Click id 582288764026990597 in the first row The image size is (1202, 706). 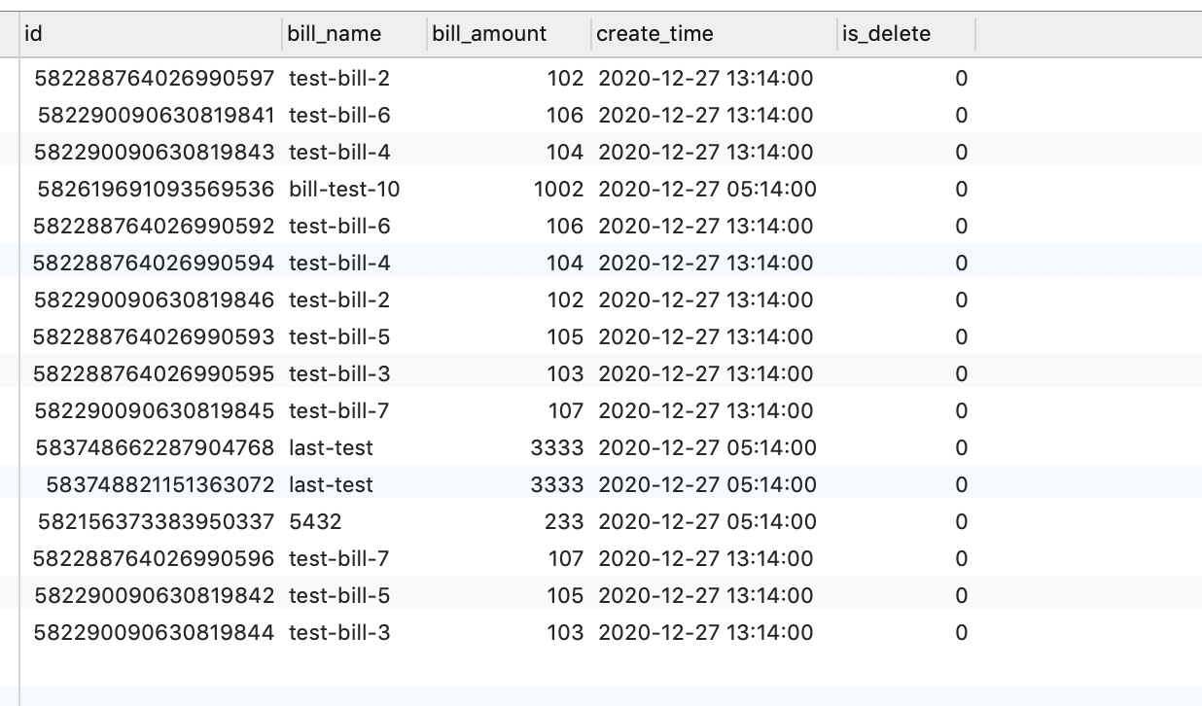tap(151, 78)
